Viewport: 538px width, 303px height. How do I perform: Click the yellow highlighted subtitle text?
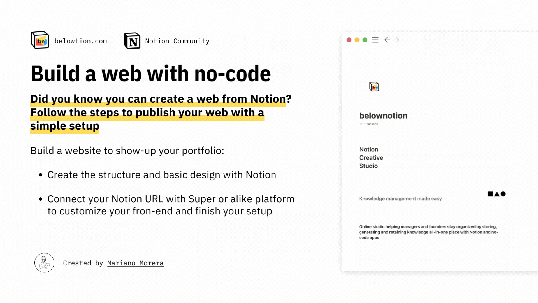pyautogui.click(x=147, y=113)
